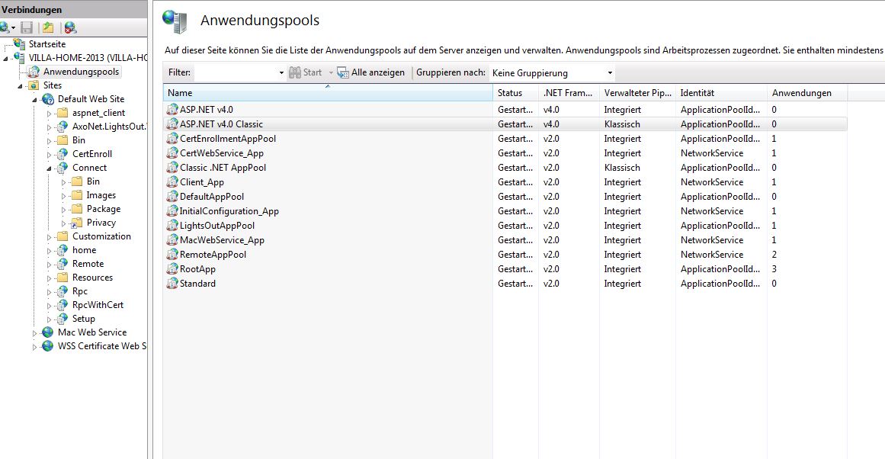Click the CertEnroll application icon
The image size is (885, 459).
pos(63,154)
